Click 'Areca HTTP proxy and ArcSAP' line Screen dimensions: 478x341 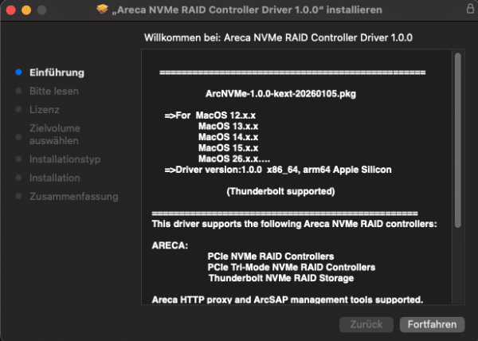click(x=288, y=300)
